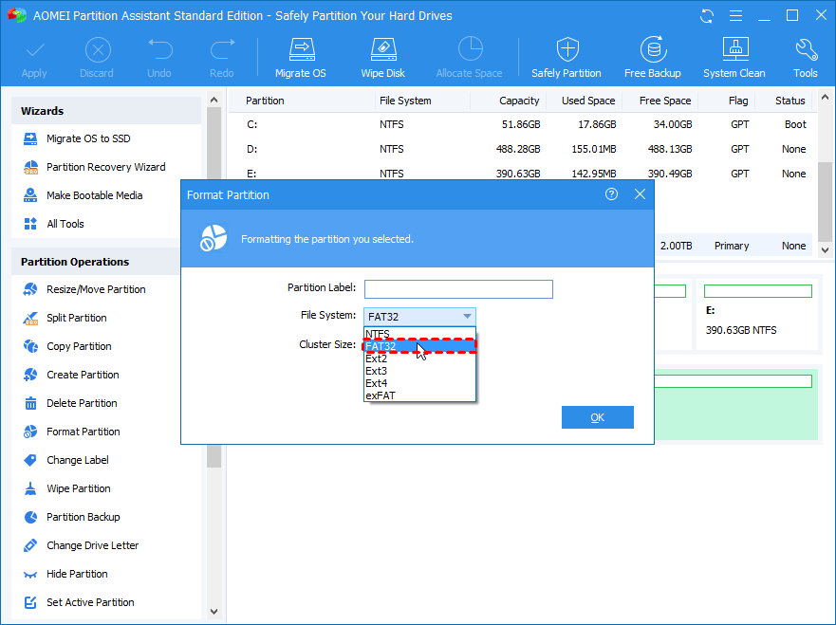Launch Safely Partition from the toolbar
The image size is (836, 625).
coord(567,57)
